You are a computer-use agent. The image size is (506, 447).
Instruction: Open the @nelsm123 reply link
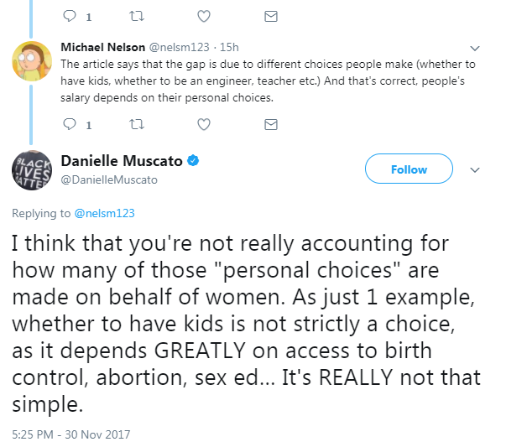[x=104, y=213]
